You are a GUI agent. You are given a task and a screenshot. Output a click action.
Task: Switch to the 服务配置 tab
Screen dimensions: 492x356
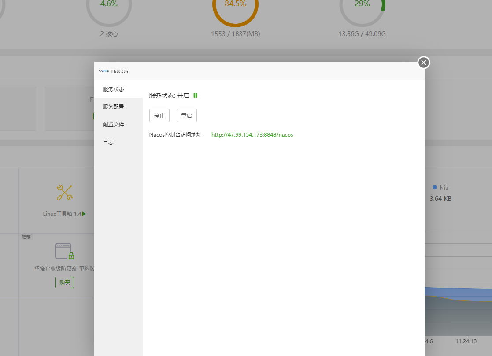[x=118, y=107]
